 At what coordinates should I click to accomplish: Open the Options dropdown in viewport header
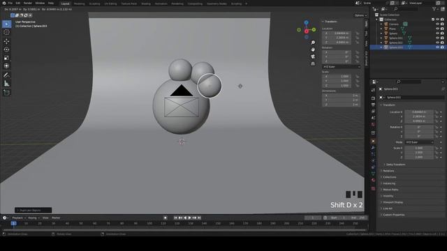[x=360, y=15]
